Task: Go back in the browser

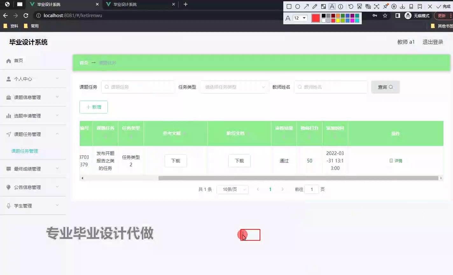Action: [x=5, y=15]
